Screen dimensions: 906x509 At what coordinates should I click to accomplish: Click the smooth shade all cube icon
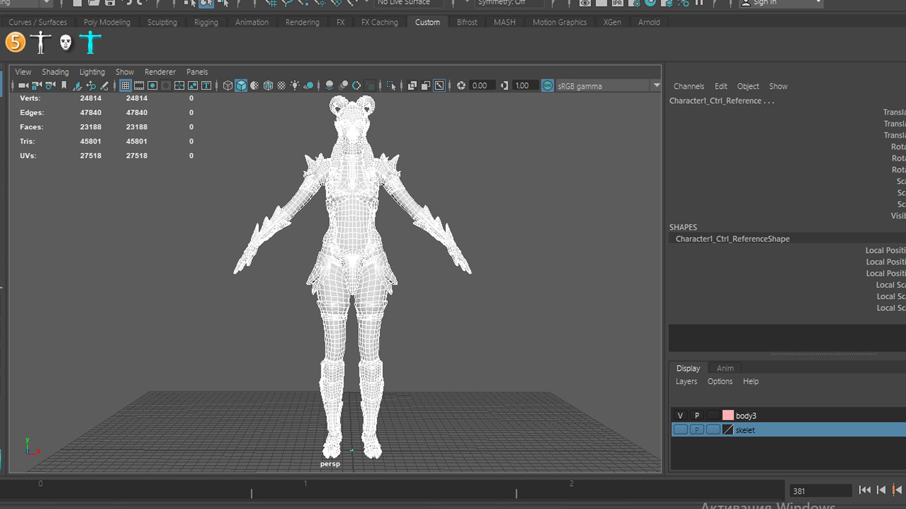coord(241,85)
